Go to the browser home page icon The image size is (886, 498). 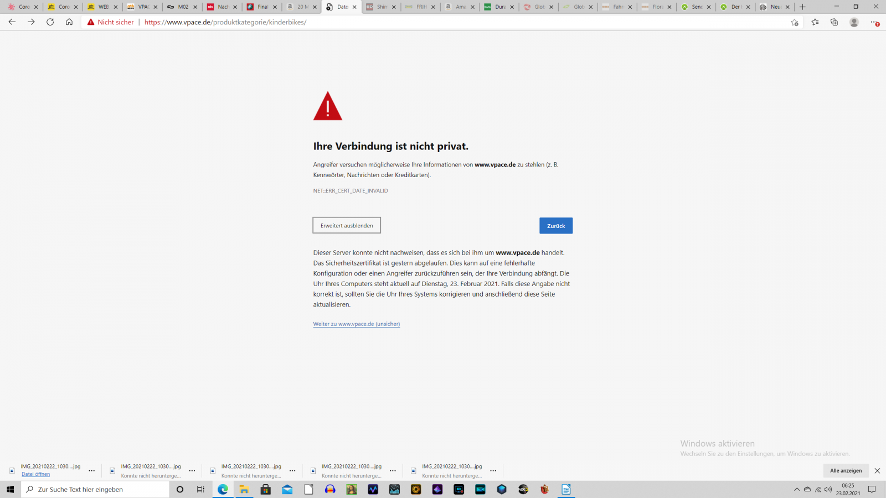tap(69, 22)
